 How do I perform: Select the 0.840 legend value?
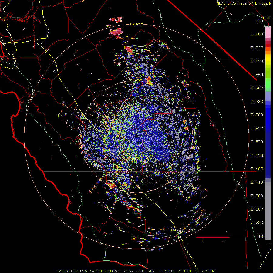(257, 75)
